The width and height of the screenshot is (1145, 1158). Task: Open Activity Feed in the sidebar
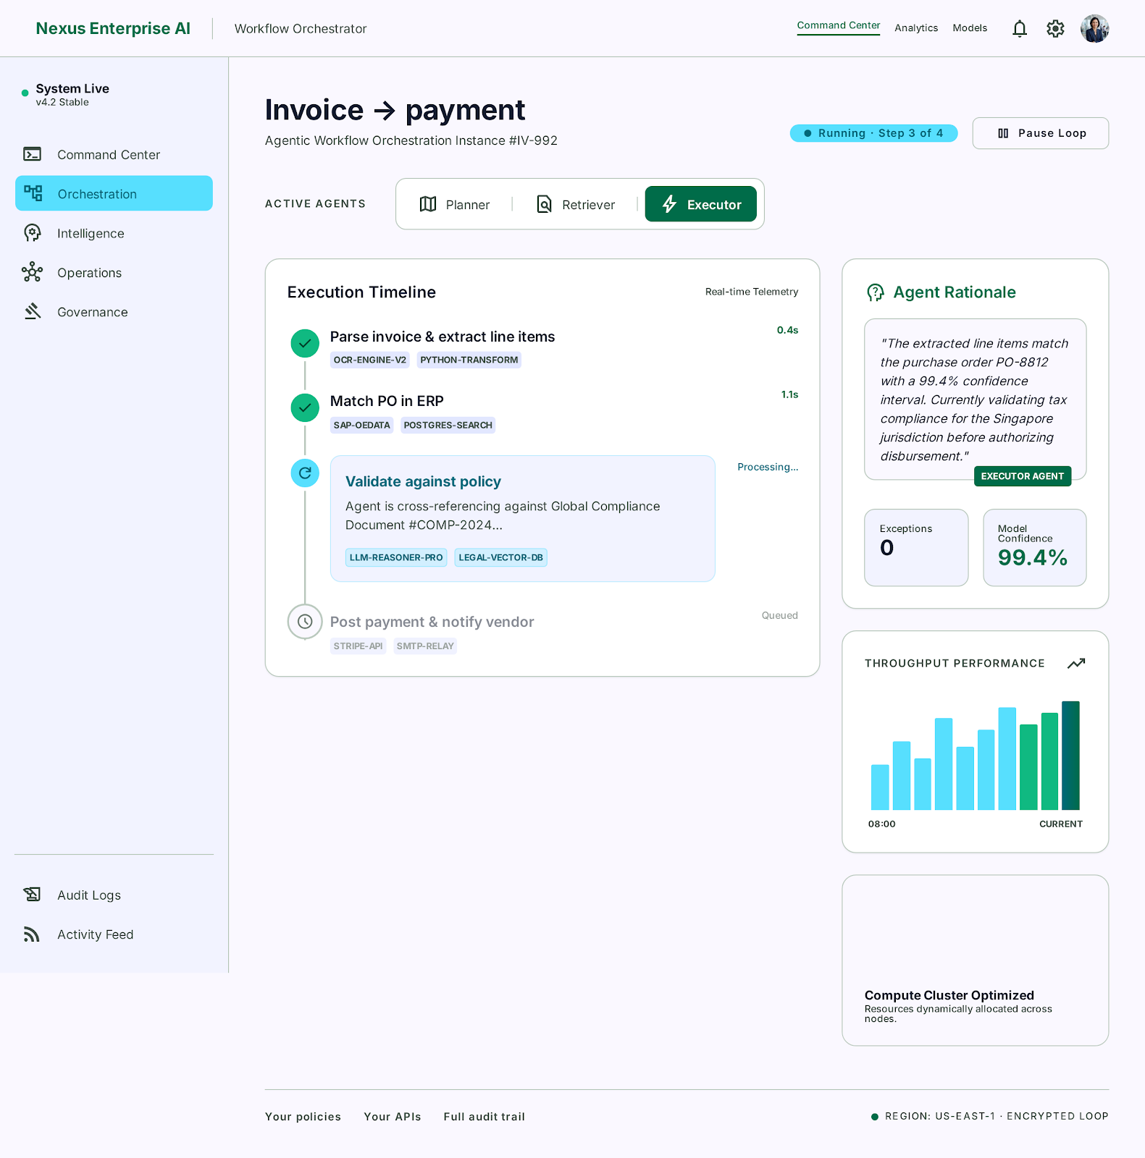tap(114, 934)
